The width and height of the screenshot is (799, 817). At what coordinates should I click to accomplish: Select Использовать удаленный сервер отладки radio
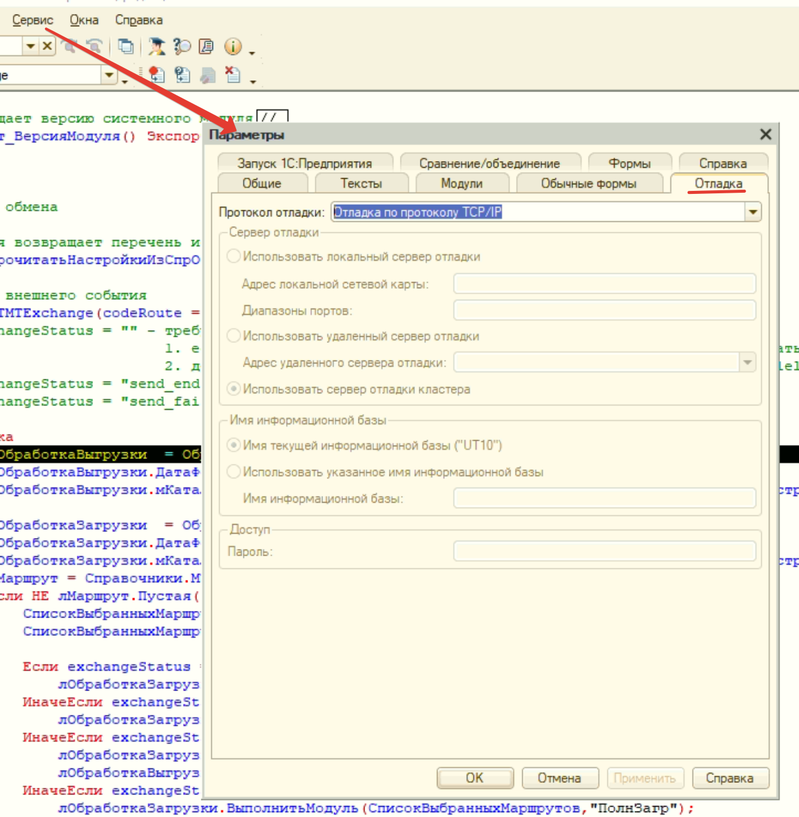tap(233, 336)
